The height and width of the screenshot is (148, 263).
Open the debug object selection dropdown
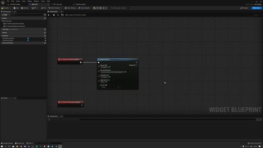[119, 8]
